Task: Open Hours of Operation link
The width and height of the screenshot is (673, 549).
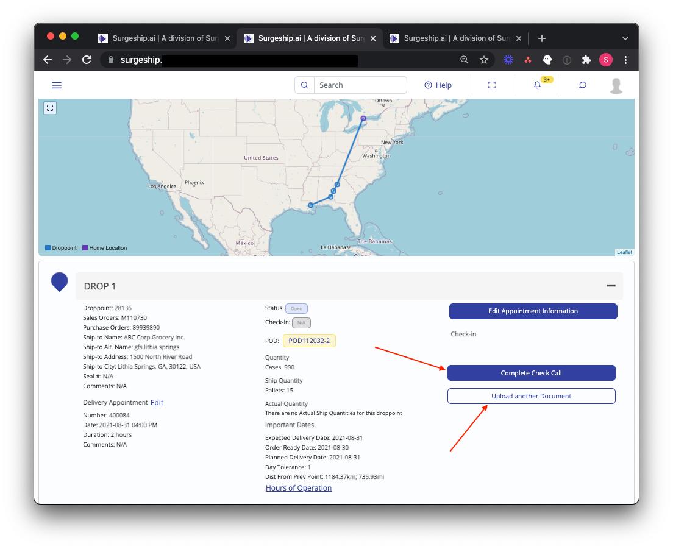Action: 299,487
